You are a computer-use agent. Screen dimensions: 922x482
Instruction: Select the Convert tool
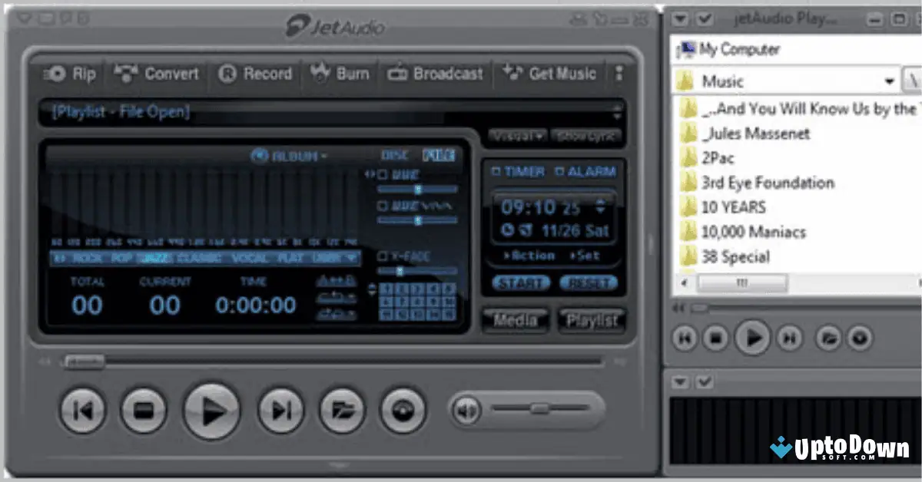(x=156, y=74)
